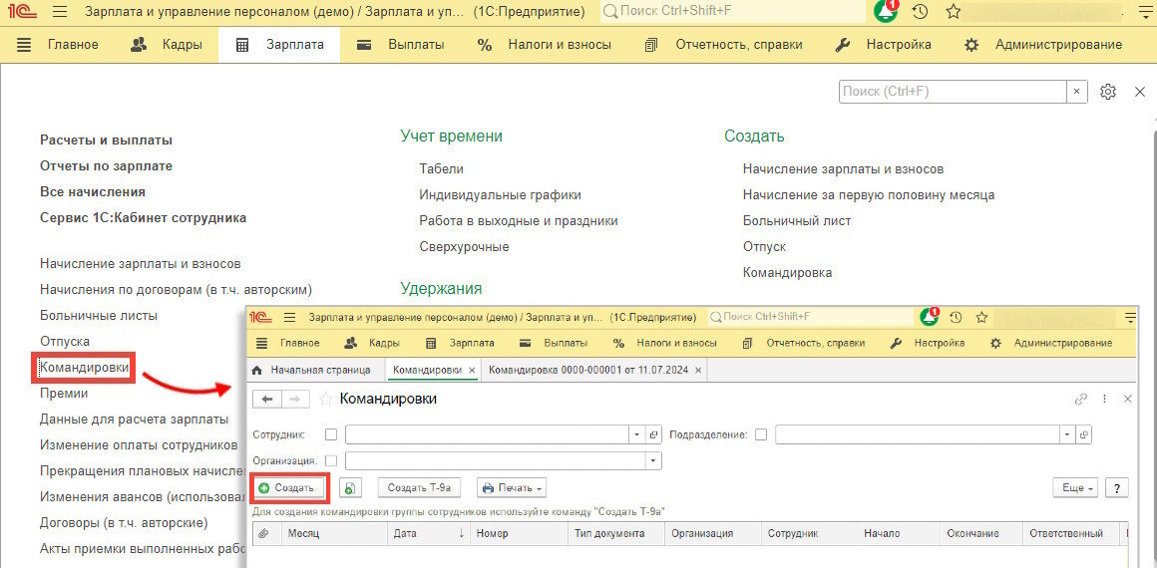Open the favorites star in the main window title bar

click(954, 12)
